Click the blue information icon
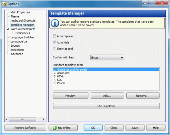This screenshot has height=135, width=170. 54,23
